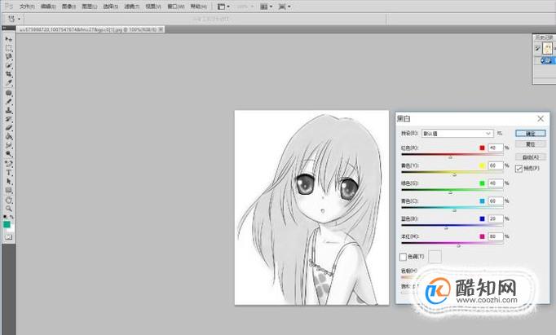This screenshot has height=335, width=556.
Task: Adjust the 黄色(Y) yellows slider
Action: tap(455, 174)
